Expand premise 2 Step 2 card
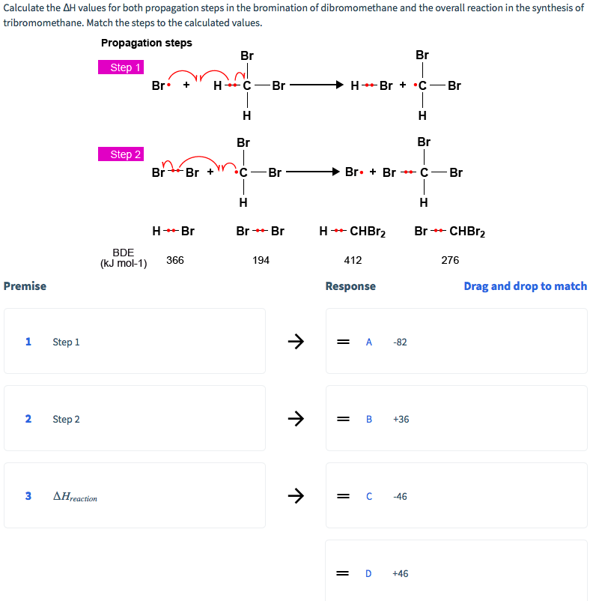 point(135,419)
